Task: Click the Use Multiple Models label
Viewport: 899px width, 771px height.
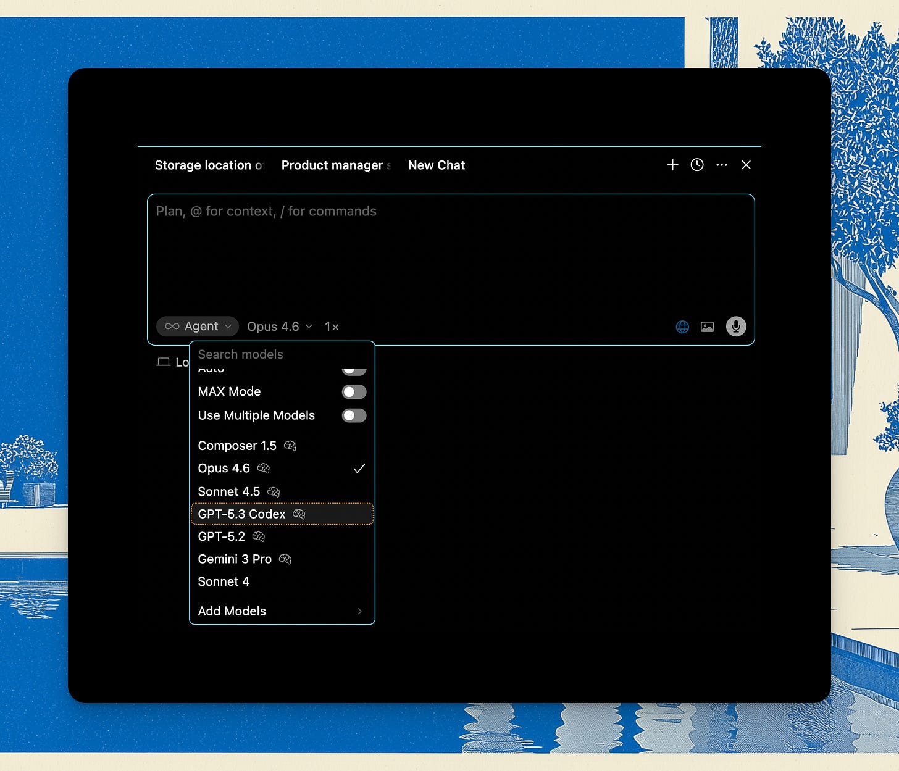Action: click(x=256, y=415)
